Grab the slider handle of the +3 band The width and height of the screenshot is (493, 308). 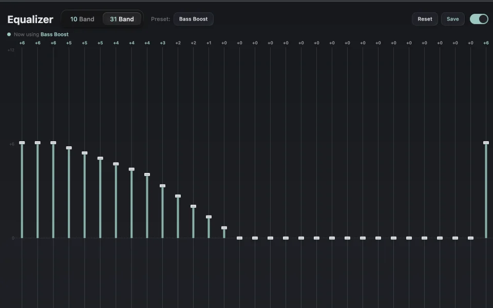(163, 186)
